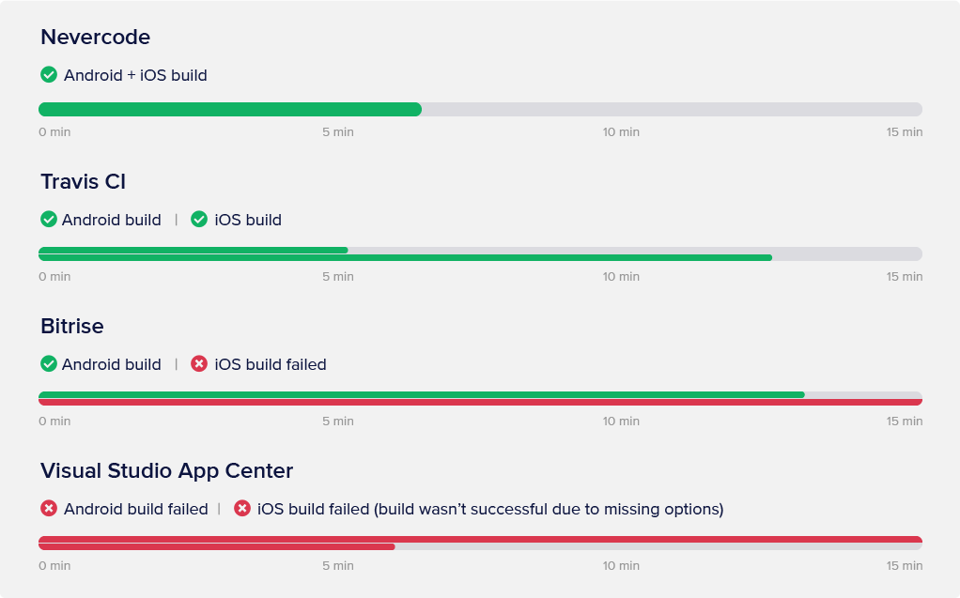
Task: Click App Center iOS build failed red X
Action: tap(242, 509)
